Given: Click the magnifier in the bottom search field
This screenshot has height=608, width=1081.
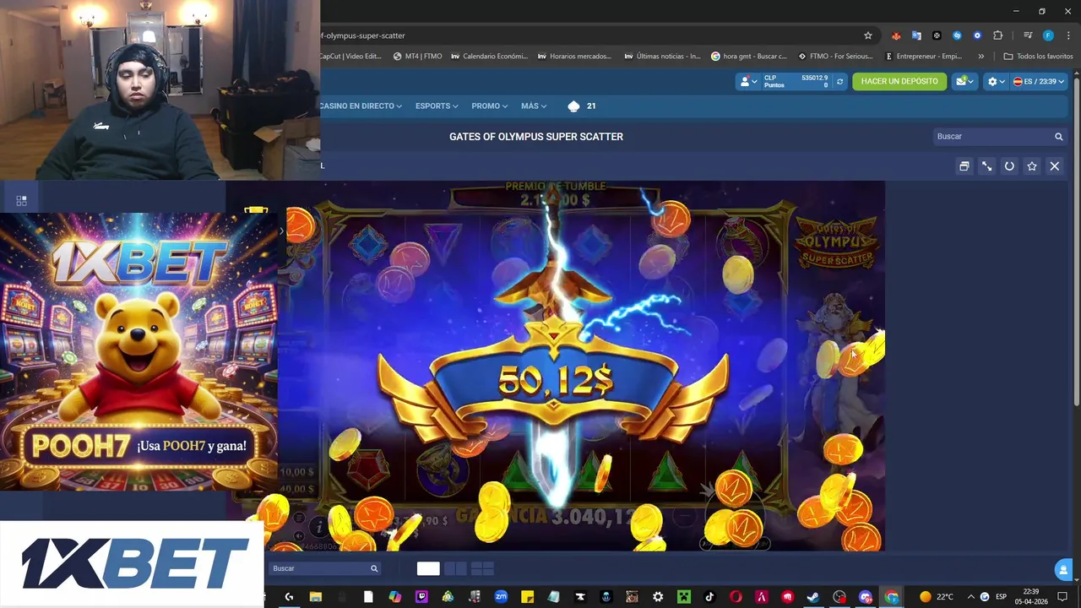Looking at the screenshot, I should pos(374,568).
